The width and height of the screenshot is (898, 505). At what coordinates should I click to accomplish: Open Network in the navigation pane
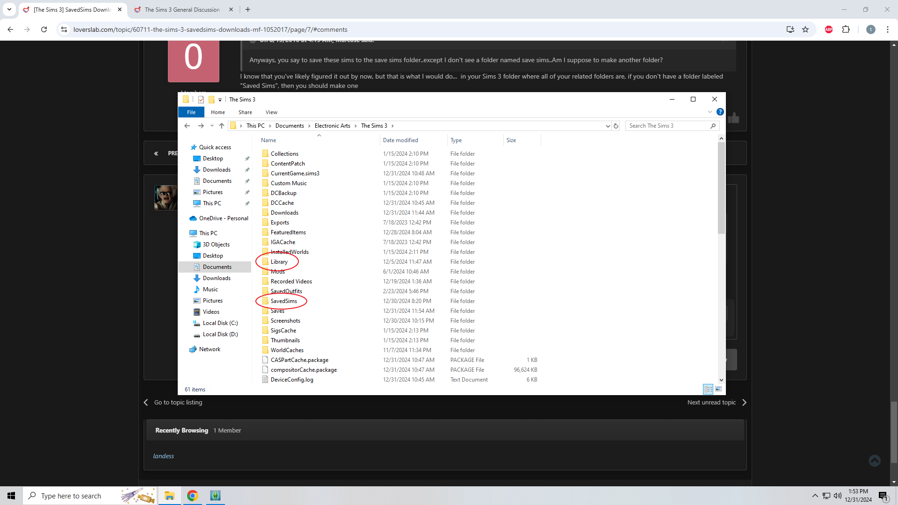pyautogui.click(x=210, y=349)
